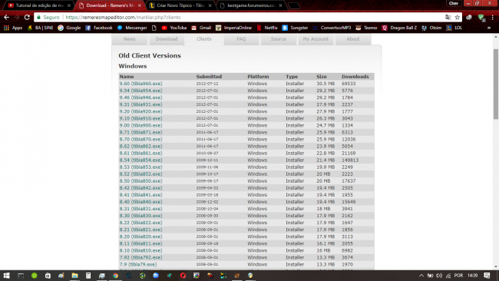This screenshot has width=499, height=281.
Task: Go back with the browser back arrow
Action: pyautogui.click(x=6, y=17)
